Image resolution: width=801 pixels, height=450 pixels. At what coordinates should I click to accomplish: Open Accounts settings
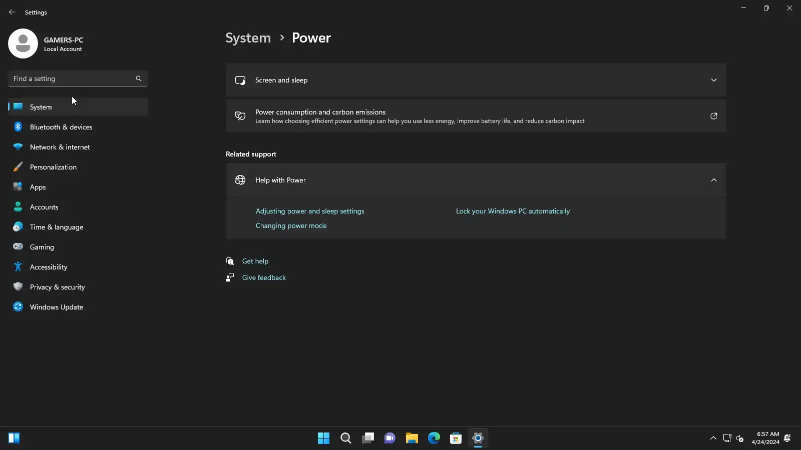click(78, 207)
